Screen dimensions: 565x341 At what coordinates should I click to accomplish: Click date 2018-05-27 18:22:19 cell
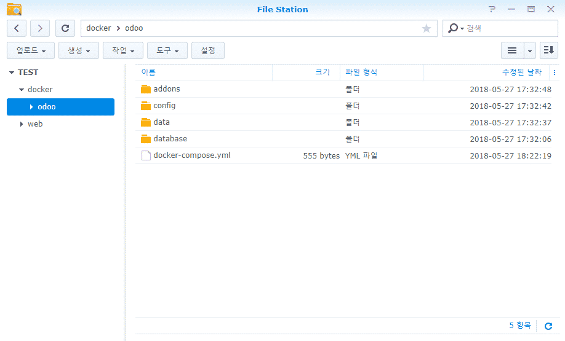pos(511,155)
